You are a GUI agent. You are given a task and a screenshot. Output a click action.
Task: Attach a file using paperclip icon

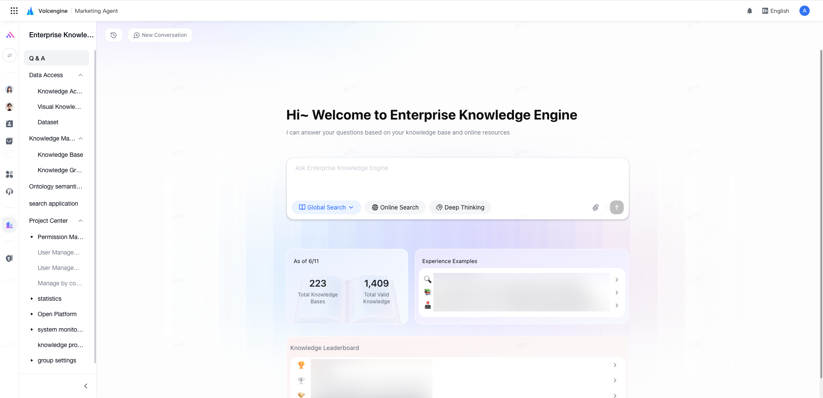click(595, 207)
